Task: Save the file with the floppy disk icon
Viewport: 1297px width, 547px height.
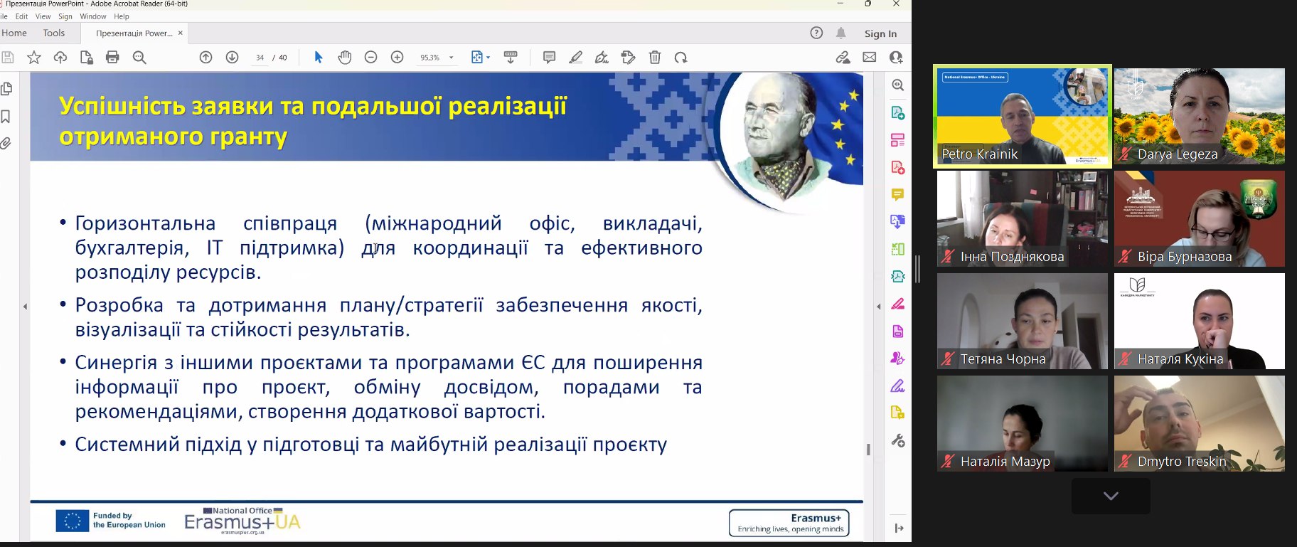Action: (8, 58)
